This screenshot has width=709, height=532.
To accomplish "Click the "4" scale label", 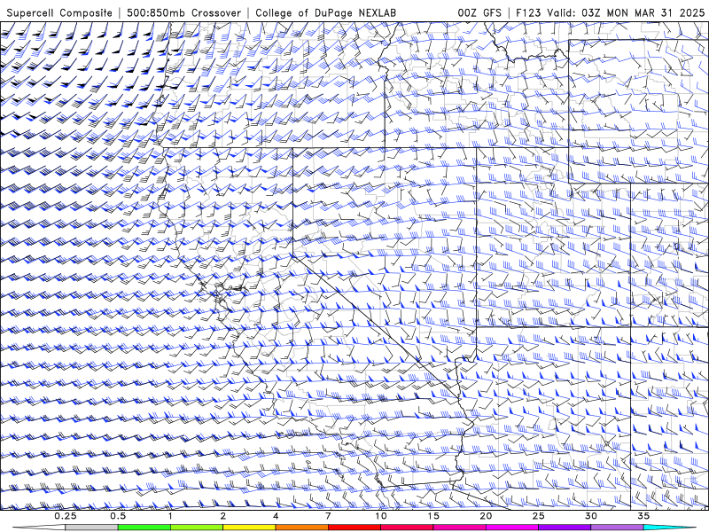I will pos(276,516).
